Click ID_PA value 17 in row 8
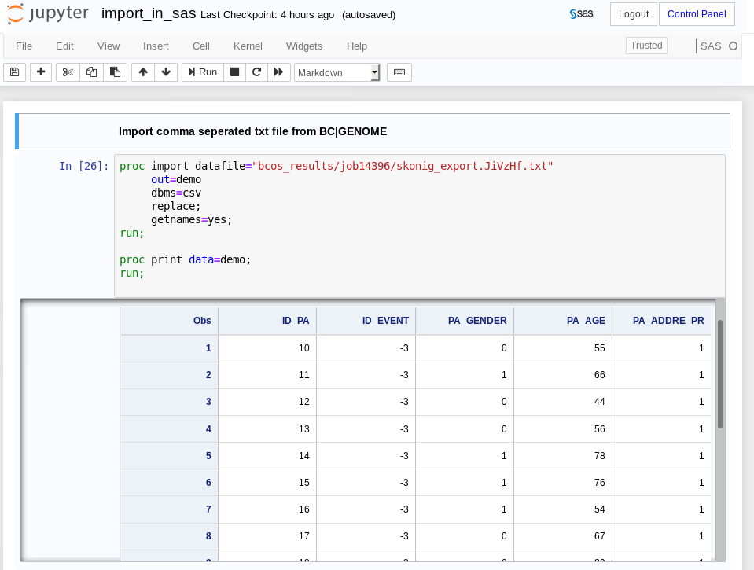 (x=304, y=536)
